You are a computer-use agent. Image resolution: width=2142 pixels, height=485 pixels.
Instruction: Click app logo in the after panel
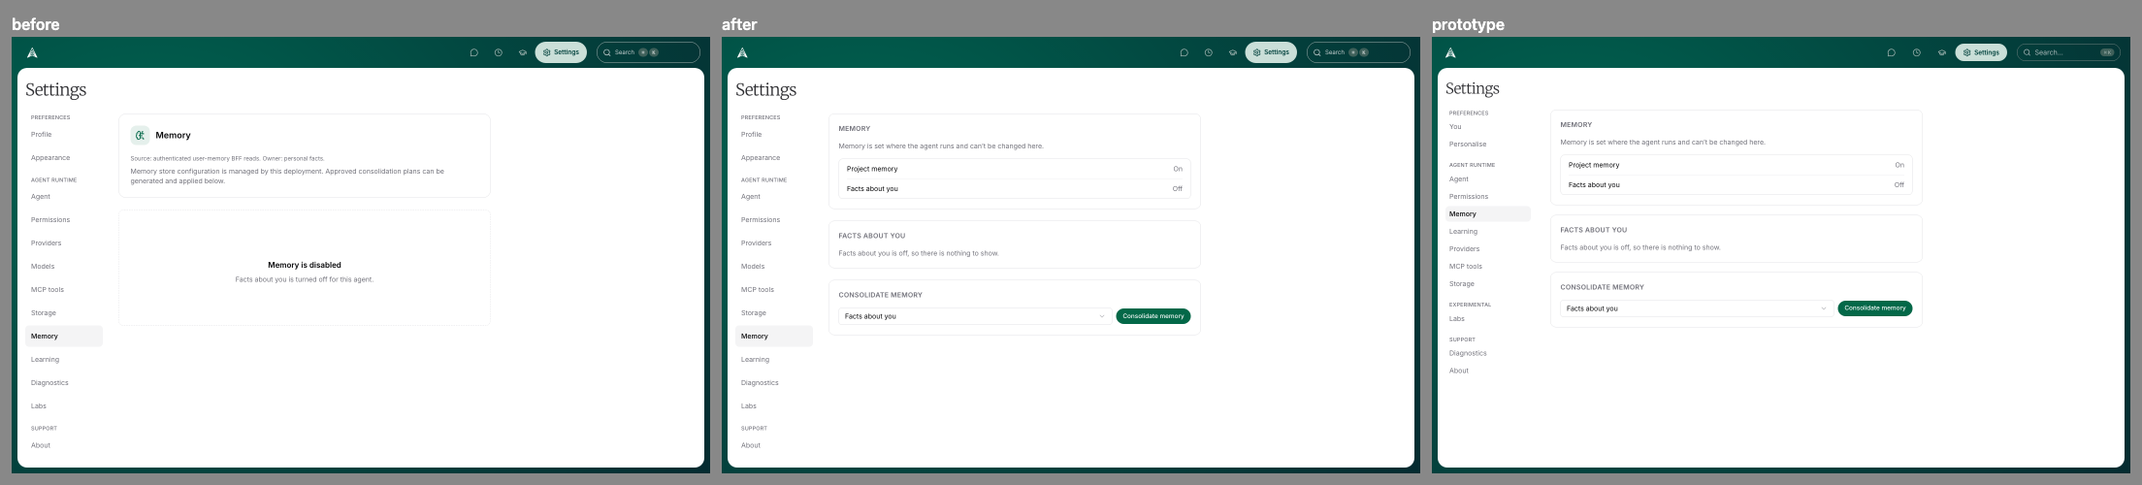(742, 52)
